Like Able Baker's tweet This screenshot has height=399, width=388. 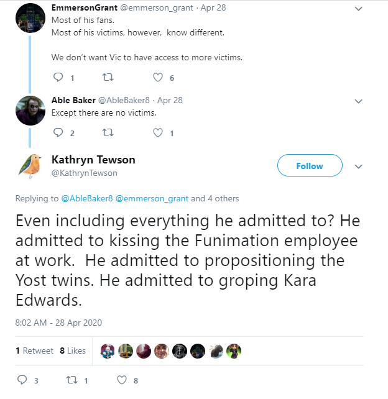pos(158,132)
